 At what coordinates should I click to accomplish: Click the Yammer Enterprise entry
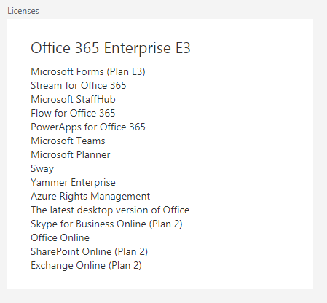(73, 183)
